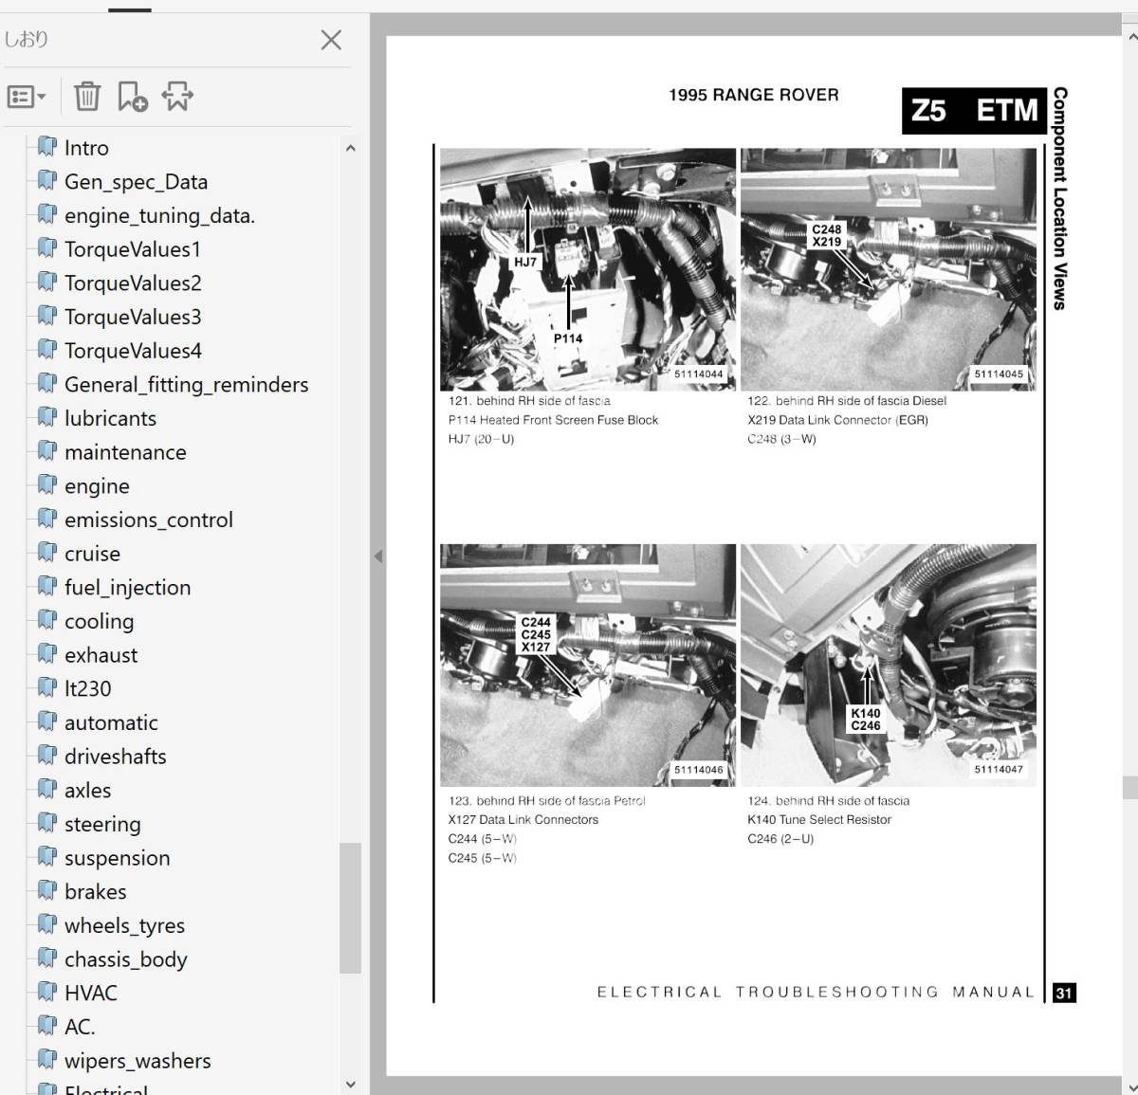The image size is (1138, 1095).
Task: Select the TorqueValues1 bookmark
Action: coord(133,249)
